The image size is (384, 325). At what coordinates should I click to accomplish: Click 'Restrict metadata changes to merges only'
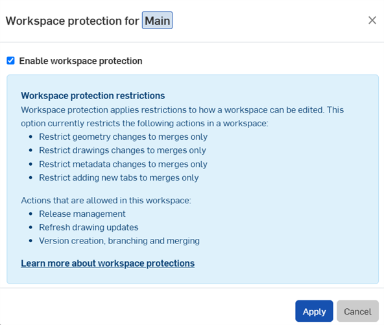pyautogui.click(x=123, y=164)
